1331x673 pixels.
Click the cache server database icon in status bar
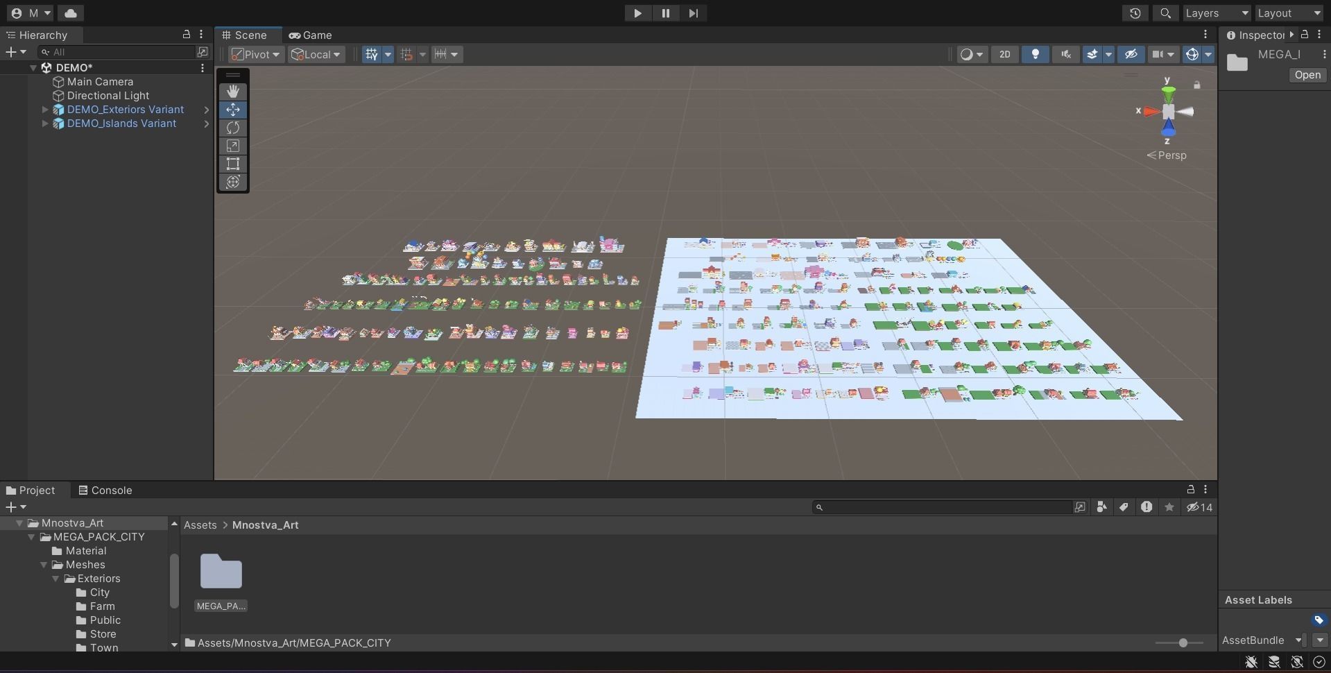(1274, 662)
